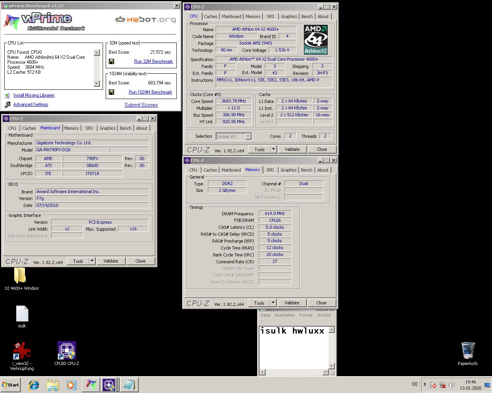Open Bench tab in Mainboard CPU-Z window

125,128
